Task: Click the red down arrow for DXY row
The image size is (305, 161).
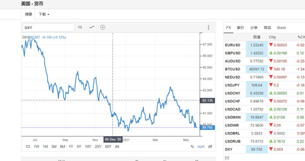Action: click(x=271, y=149)
